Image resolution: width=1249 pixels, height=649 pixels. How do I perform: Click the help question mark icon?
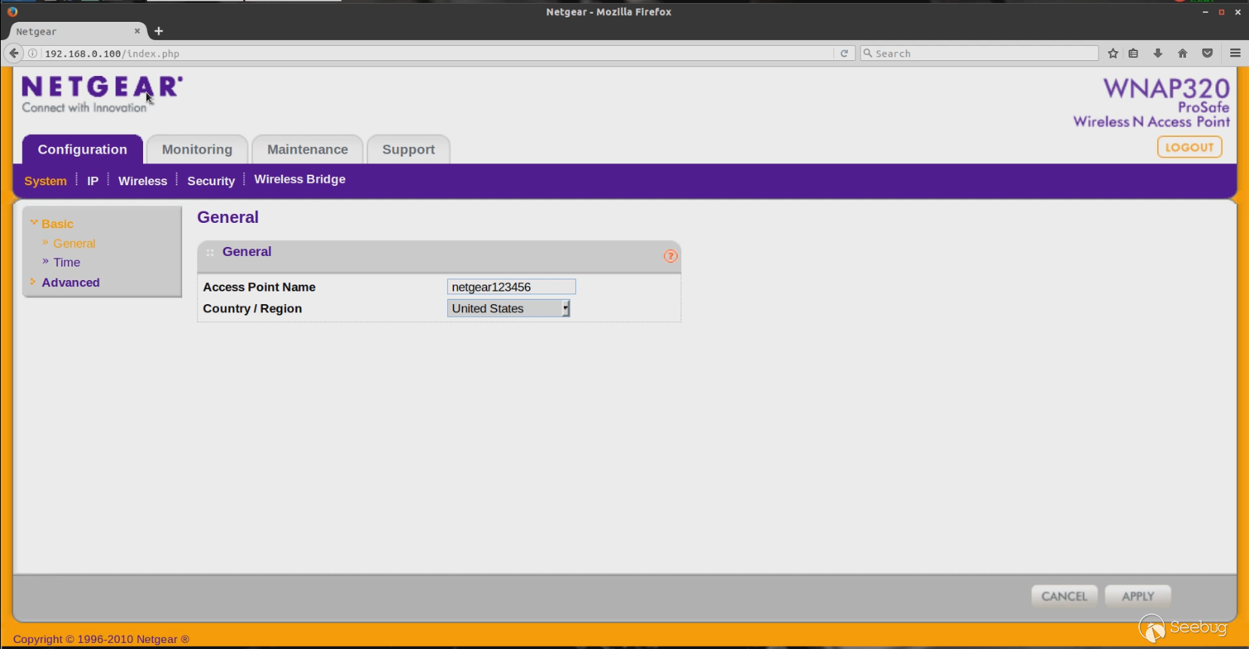click(x=670, y=256)
